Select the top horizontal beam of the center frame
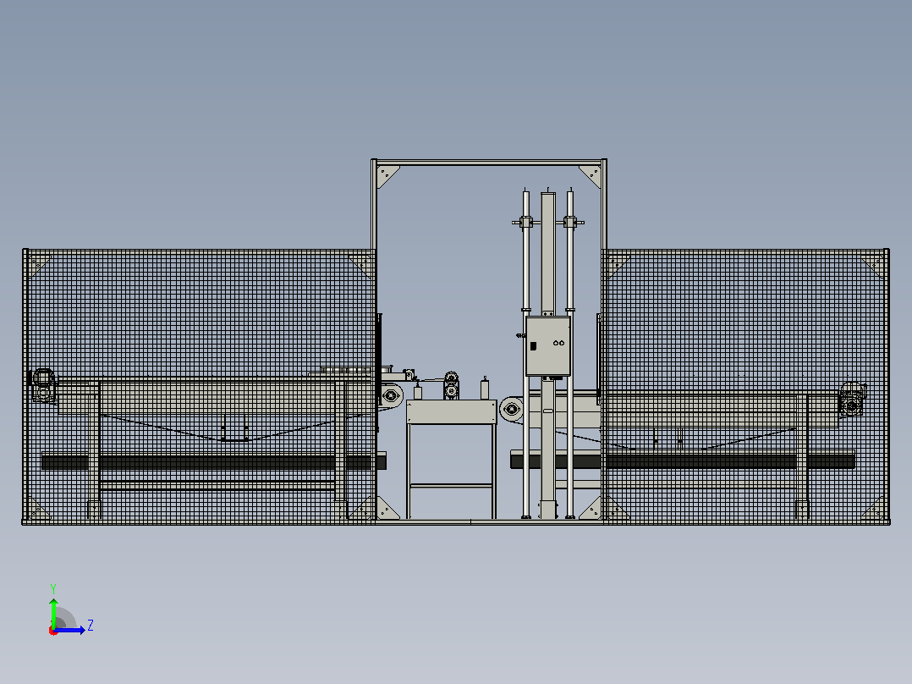This screenshot has height=684, width=912. (x=489, y=163)
